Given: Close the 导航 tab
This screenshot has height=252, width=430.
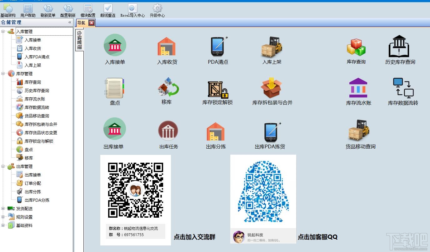Looking at the screenshot, I should tap(91, 23).
